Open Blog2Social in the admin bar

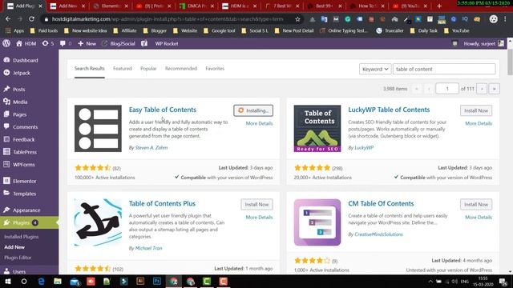coord(118,43)
